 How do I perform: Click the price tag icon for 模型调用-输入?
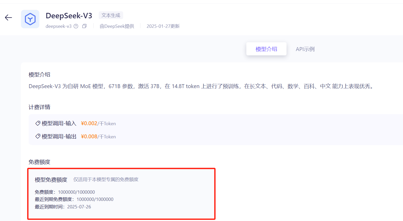point(38,123)
